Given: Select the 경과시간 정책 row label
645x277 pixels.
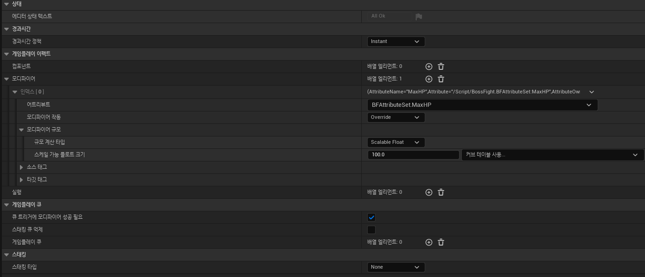Looking at the screenshot, I should pyautogui.click(x=27, y=41).
